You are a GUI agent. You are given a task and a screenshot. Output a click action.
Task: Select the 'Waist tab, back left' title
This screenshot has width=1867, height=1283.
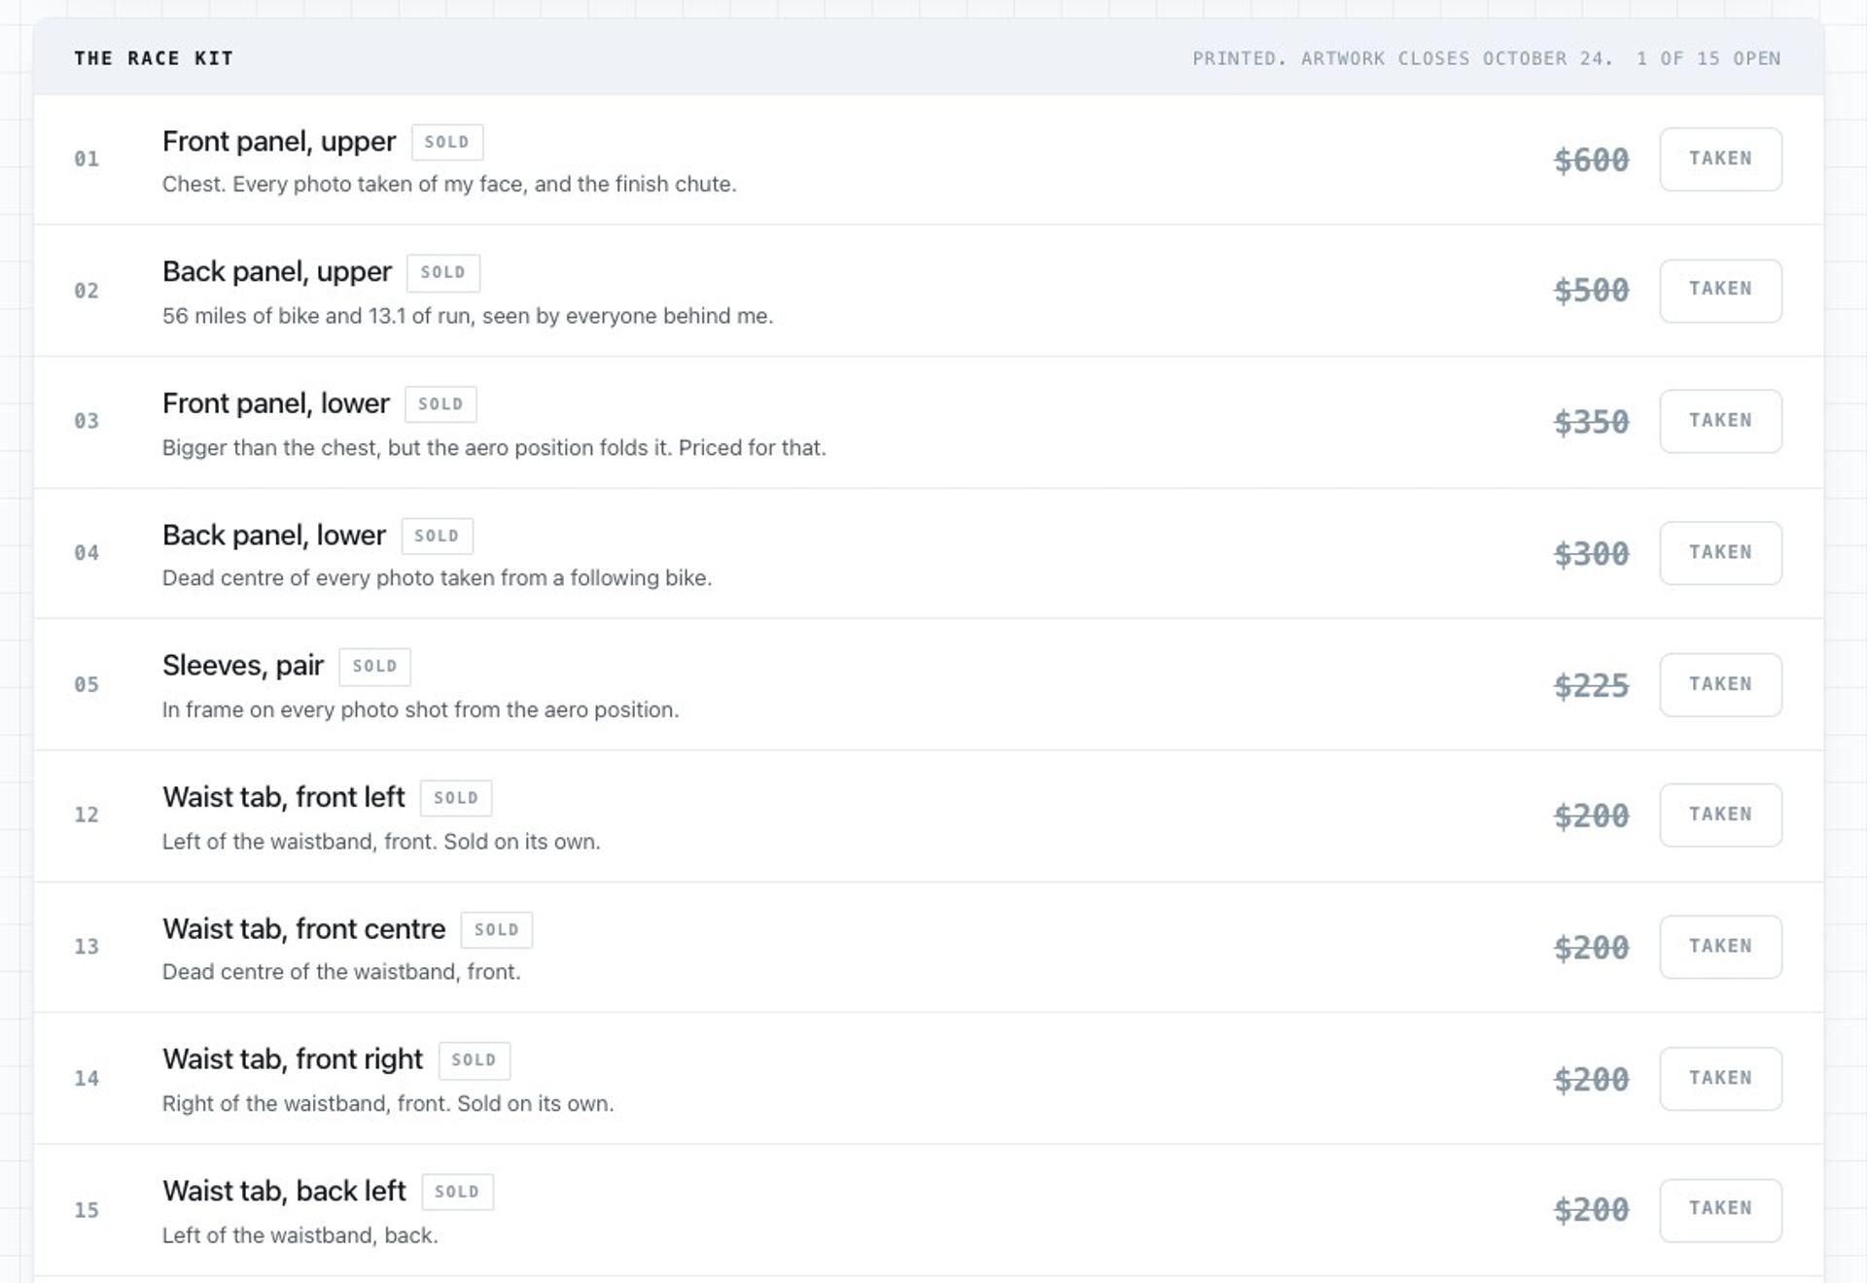(x=284, y=1191)
